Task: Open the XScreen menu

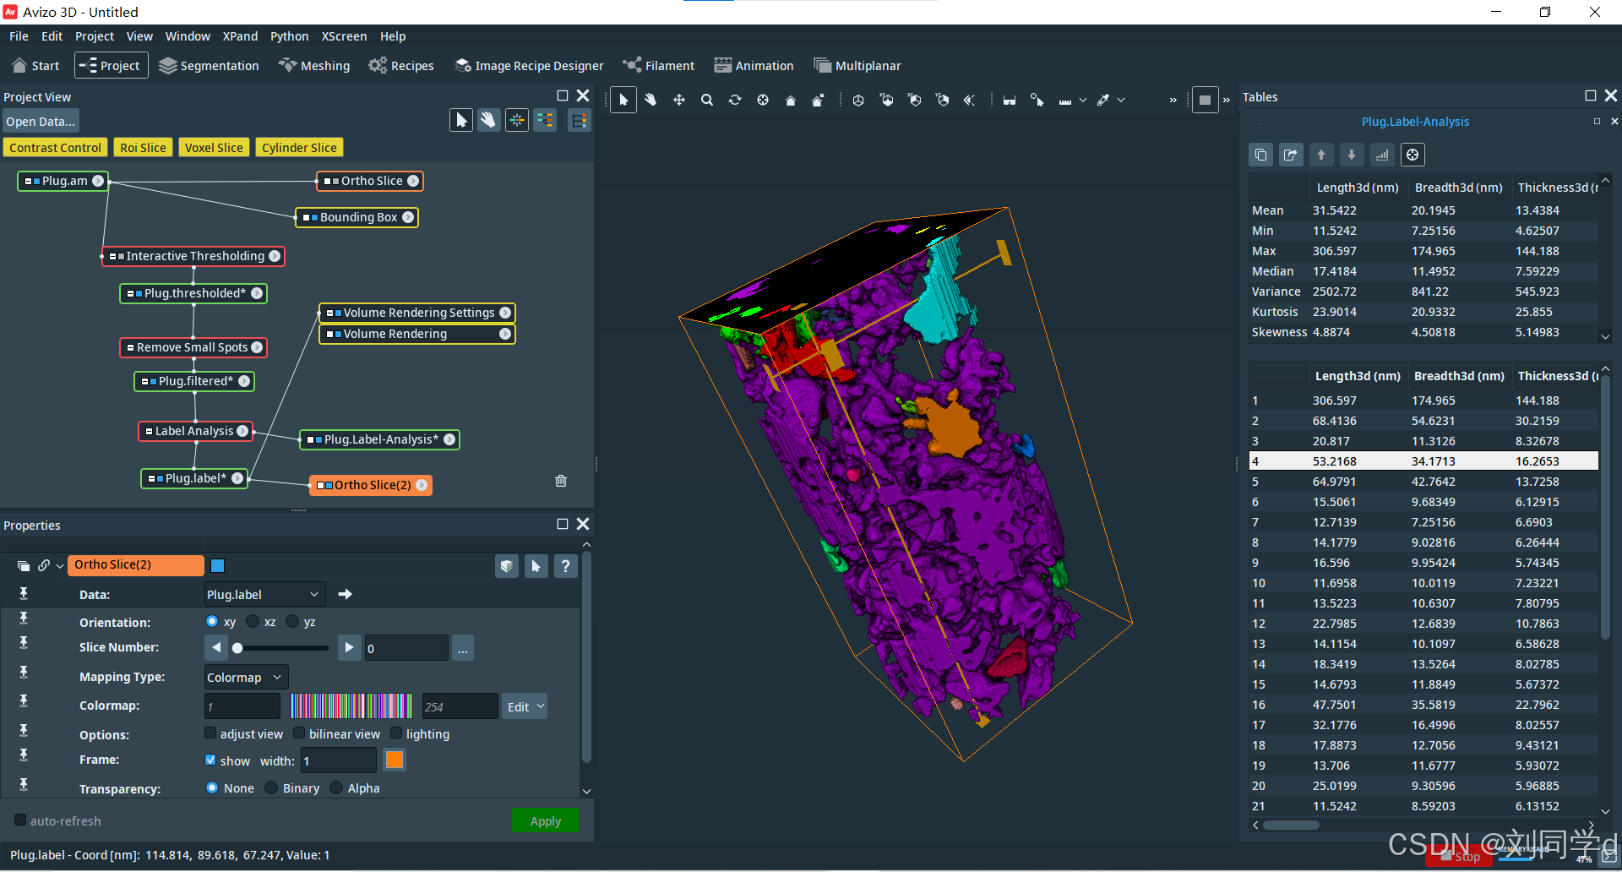Action: 344,36
